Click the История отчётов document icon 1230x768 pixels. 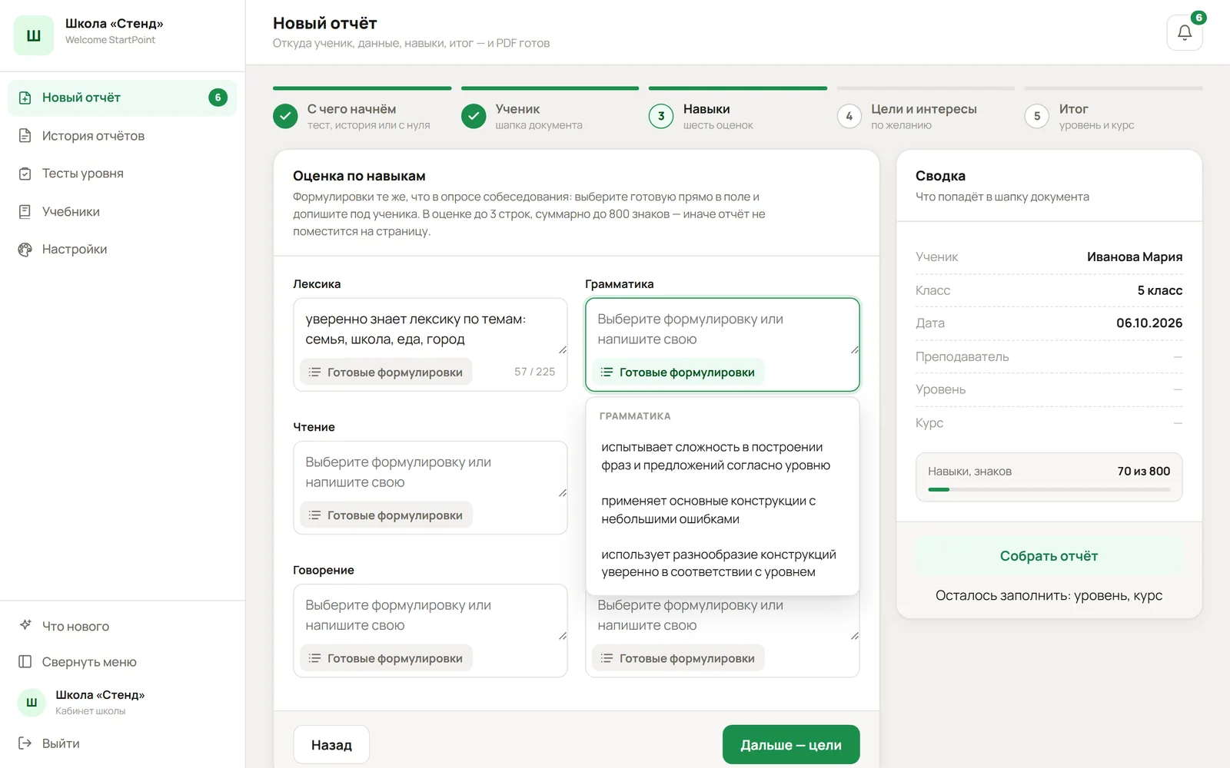(x=25, y=136)
